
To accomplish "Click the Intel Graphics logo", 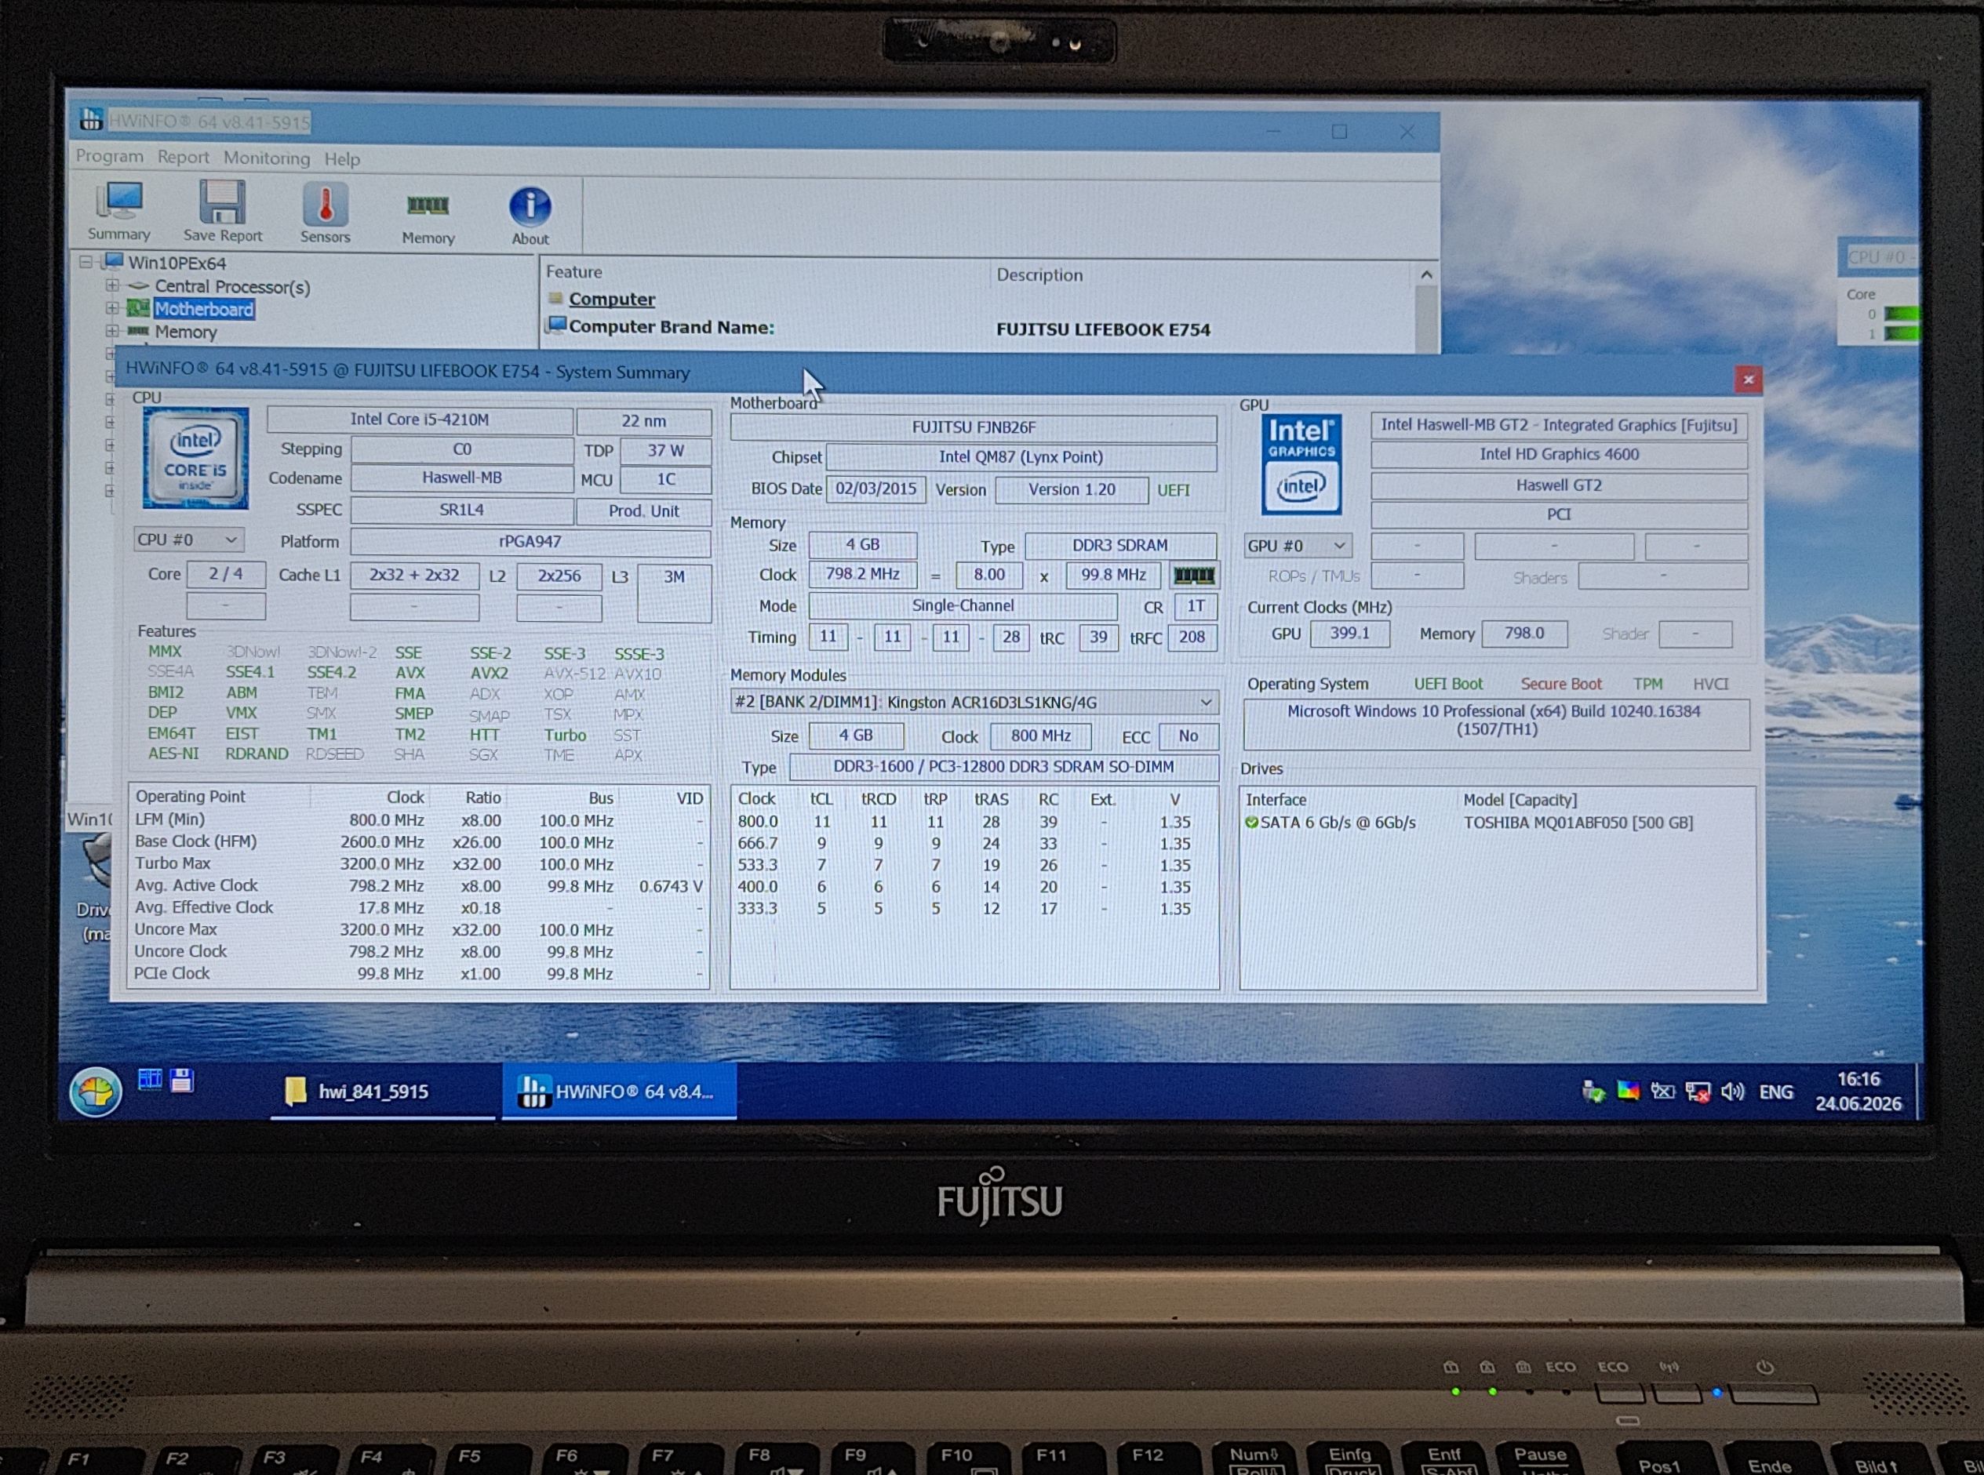I will [x=1301, y=464].
